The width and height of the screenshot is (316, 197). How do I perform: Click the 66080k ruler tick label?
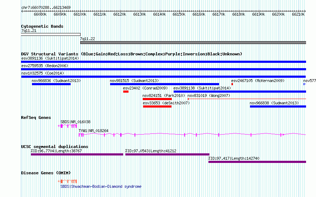(x=40, y=14)
